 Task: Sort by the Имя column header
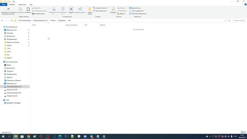(34, 25)
